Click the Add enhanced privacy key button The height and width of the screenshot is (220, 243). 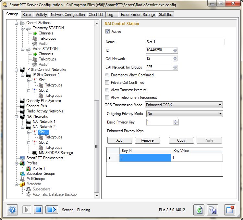[x=120, y=140]
